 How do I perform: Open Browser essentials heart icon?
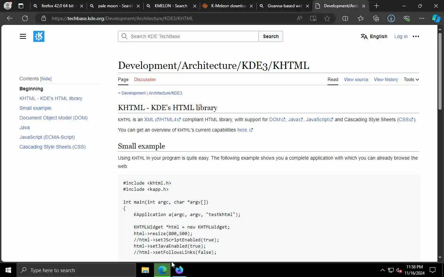pos(407,18)
